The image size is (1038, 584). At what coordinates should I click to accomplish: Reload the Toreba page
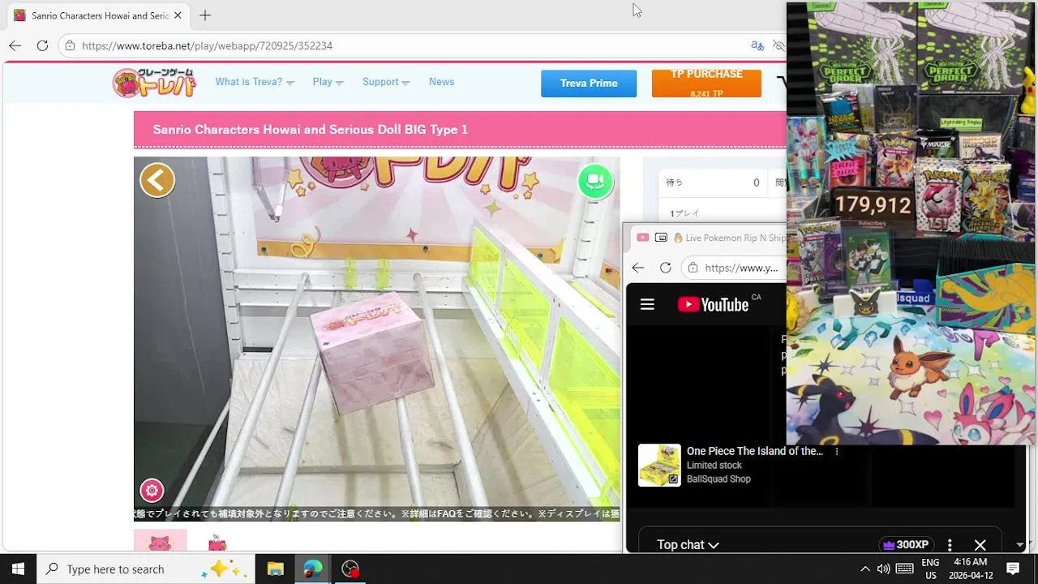click(x=42, y=45)
